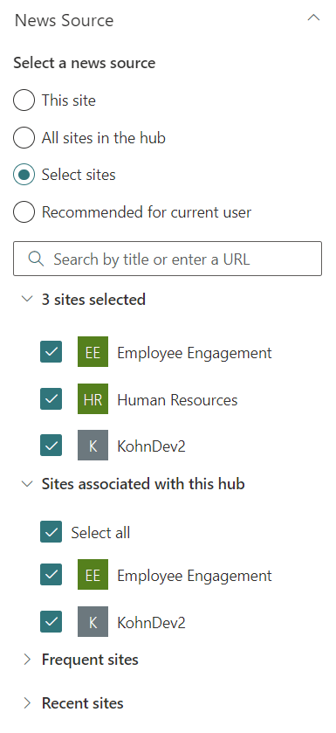Image resolution: width=336 pixels, height=733 pixels.
Task: Uncheck Employee Engagement in selected sites
Action: [51, 351]
